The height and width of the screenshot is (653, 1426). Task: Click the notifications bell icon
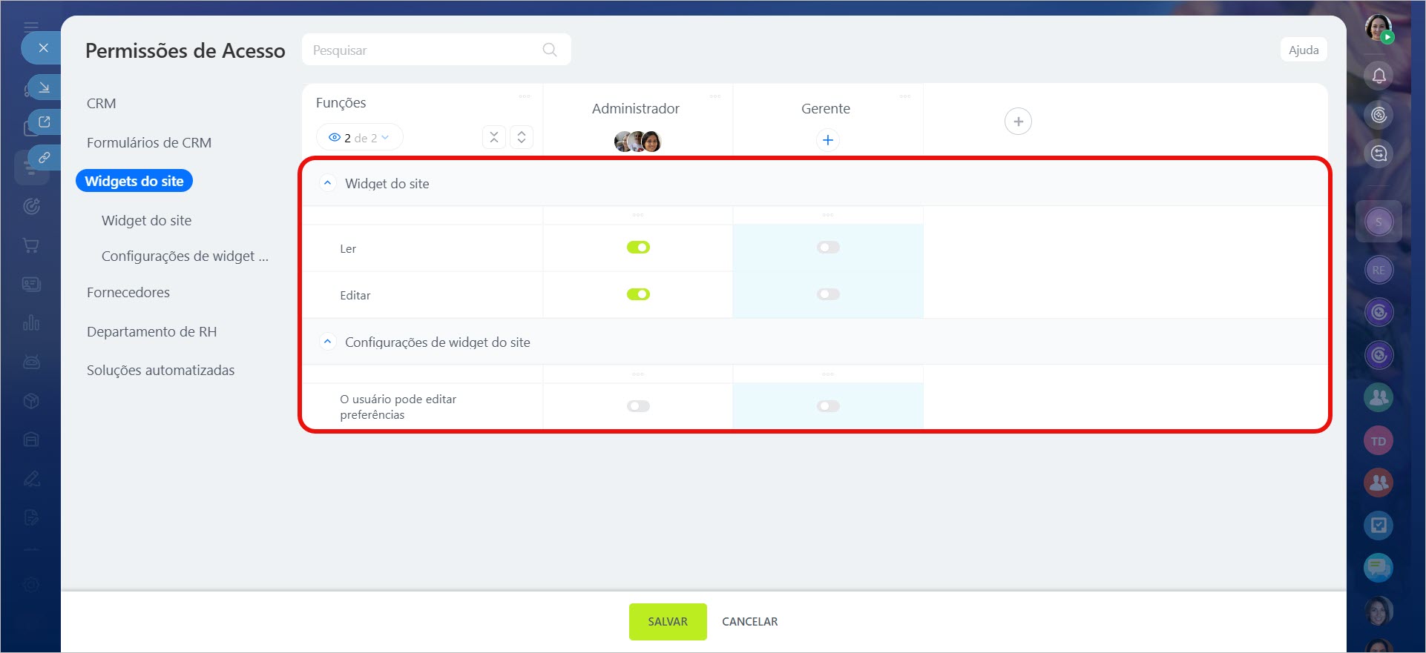(1379, 76)
